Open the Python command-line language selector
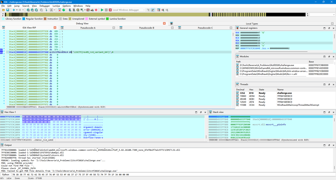This screenshot has height=180, width=336. click(6, 174)
